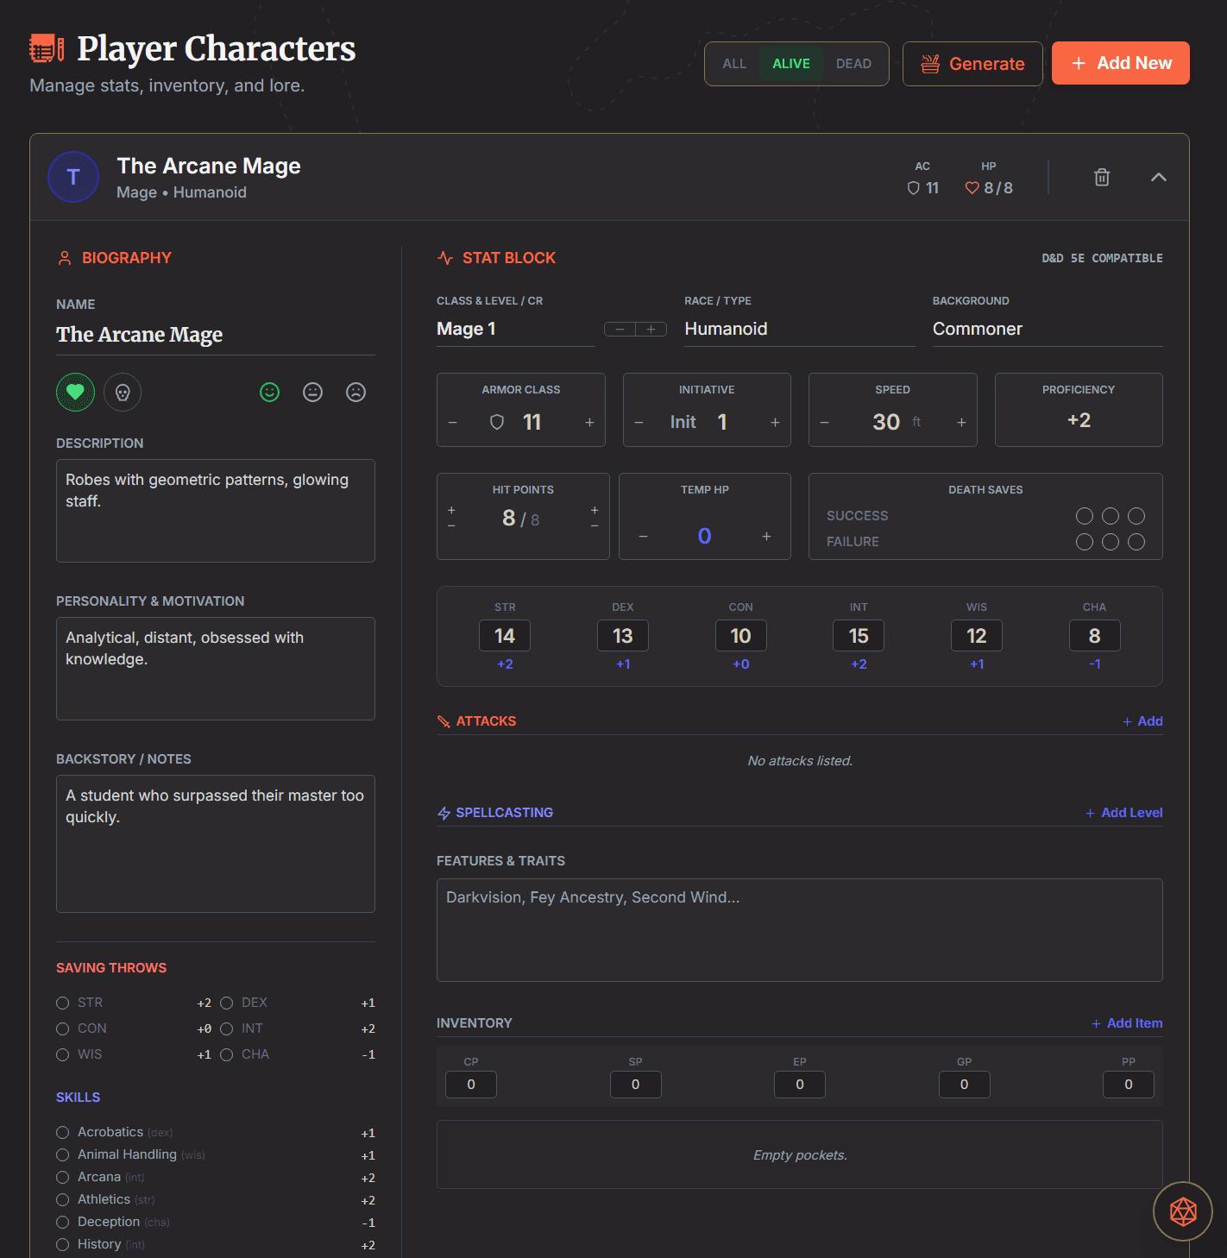1227x1258 pixels.
Task: Click the Biography person icon
Action: tap(65, 258)
